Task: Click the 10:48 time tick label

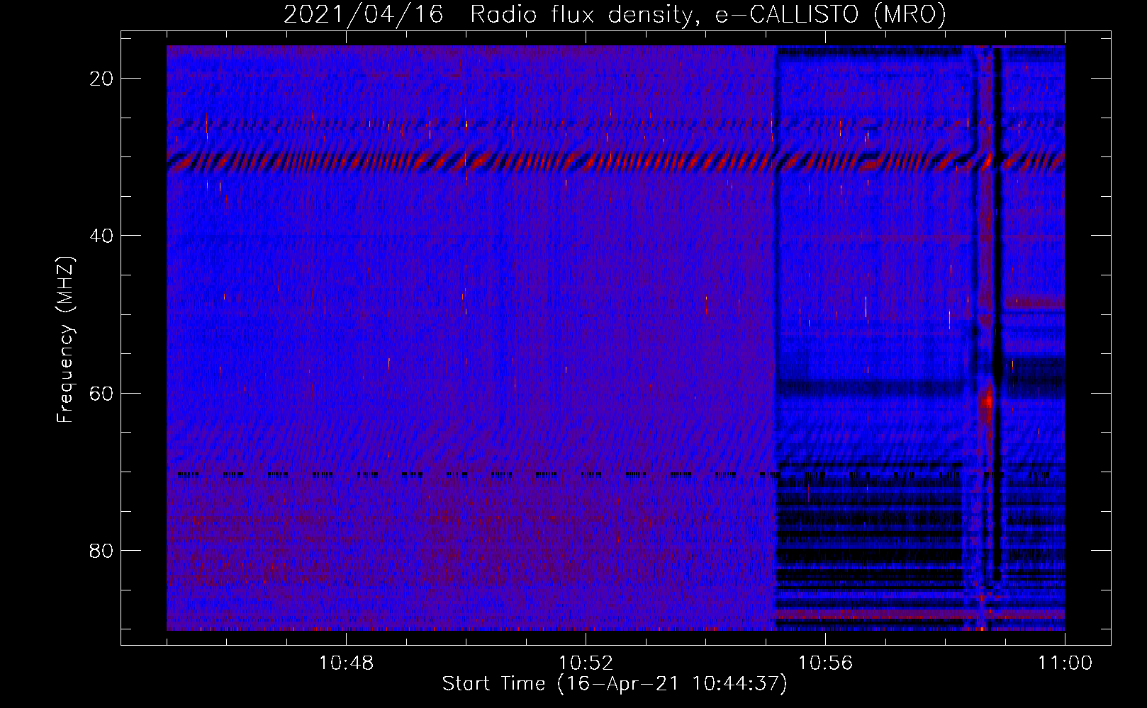Action: pyautogui.click(x=346, y=663)
